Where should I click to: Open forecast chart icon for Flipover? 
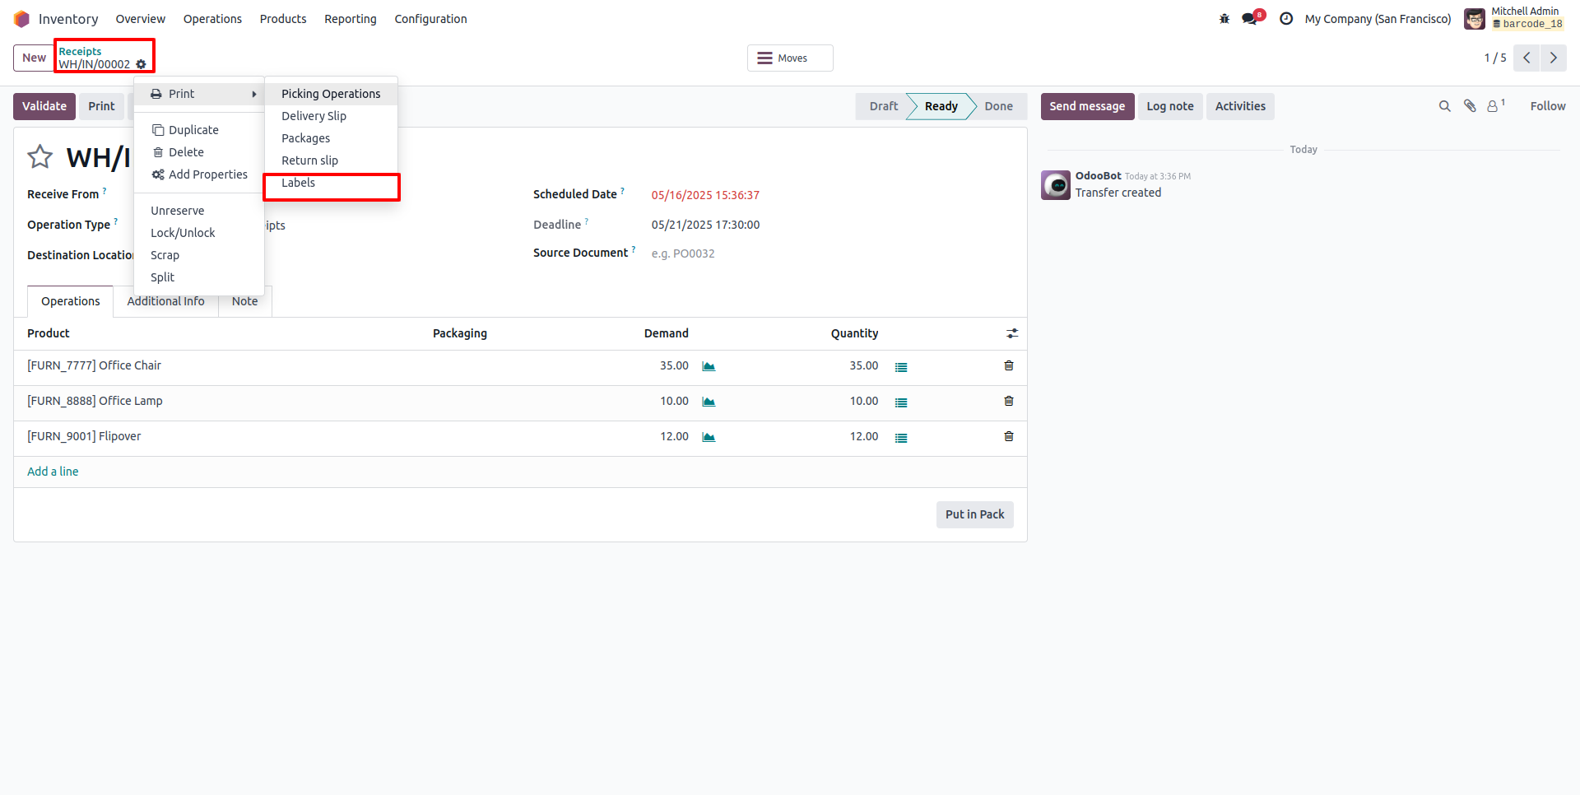click(709, 437)
